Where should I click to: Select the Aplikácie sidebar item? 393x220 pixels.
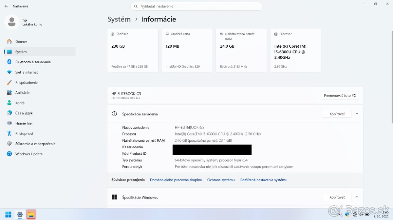(x=22, y=93)
